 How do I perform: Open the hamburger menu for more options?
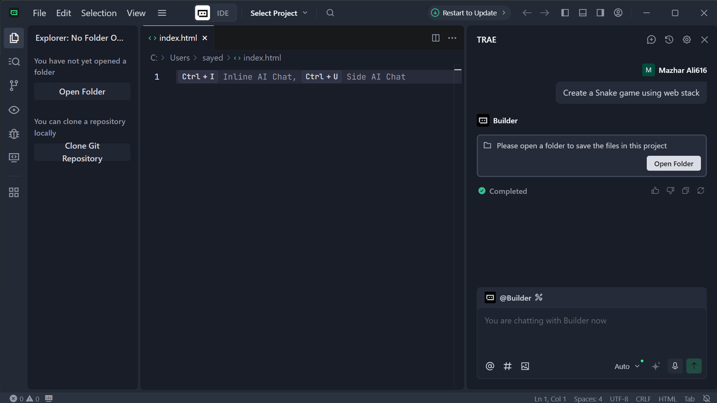pos(162,13)
